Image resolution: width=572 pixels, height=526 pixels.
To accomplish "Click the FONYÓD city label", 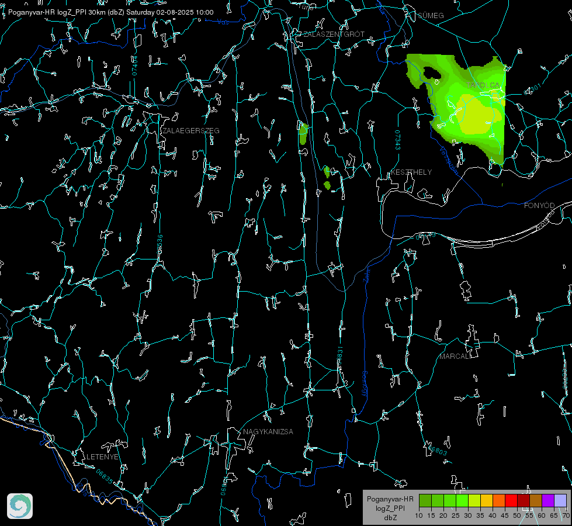I will click(x=539, y=206).
